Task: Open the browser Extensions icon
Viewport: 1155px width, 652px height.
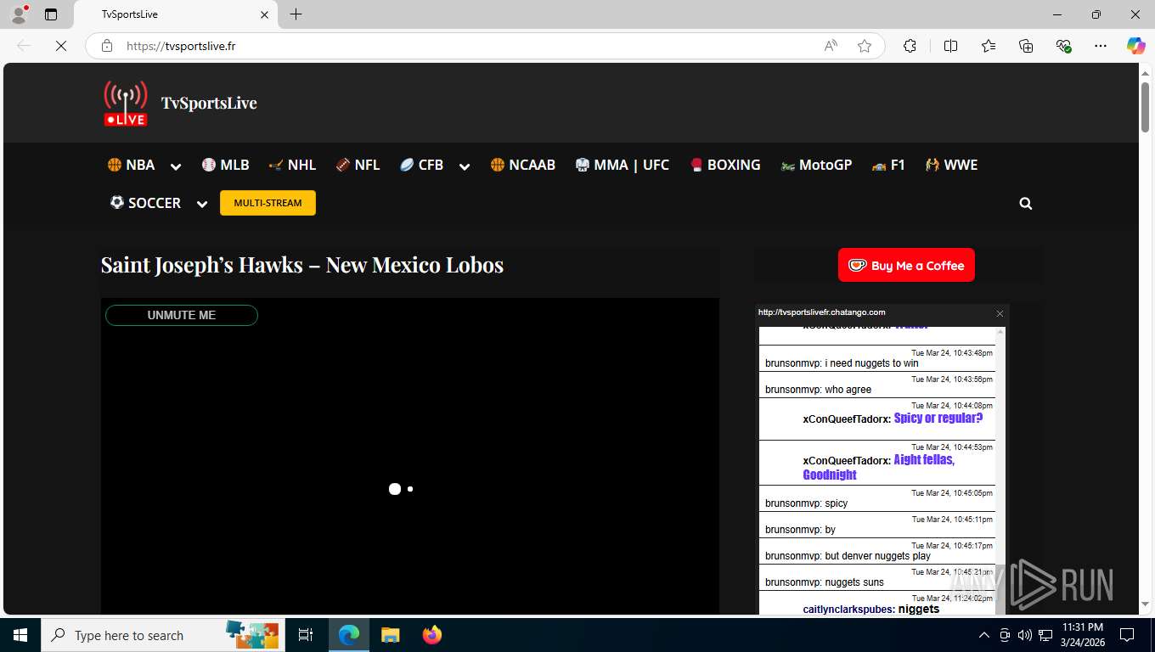Action: (x=910, y=46)
